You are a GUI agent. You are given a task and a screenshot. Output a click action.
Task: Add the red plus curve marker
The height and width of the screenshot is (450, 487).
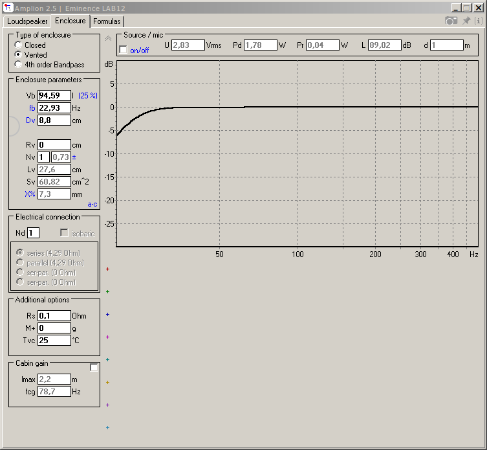[107, 269]
